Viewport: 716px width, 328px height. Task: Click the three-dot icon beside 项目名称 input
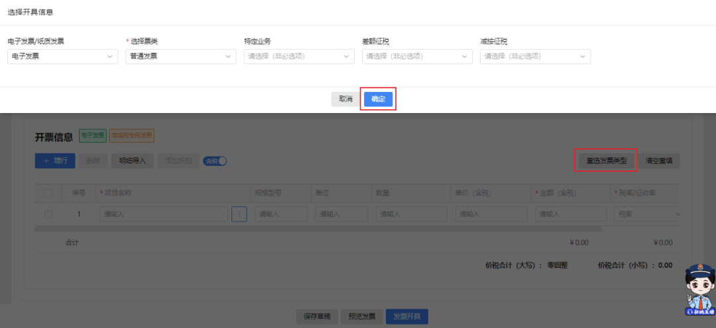(x=239, y=214)
